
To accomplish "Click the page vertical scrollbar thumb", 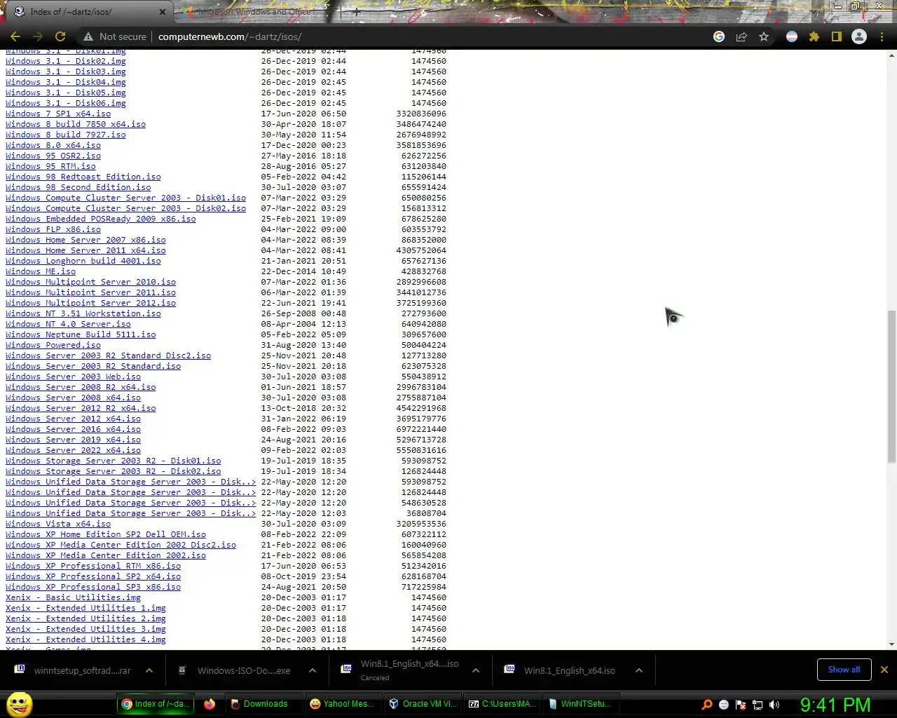I will (891, 387).
